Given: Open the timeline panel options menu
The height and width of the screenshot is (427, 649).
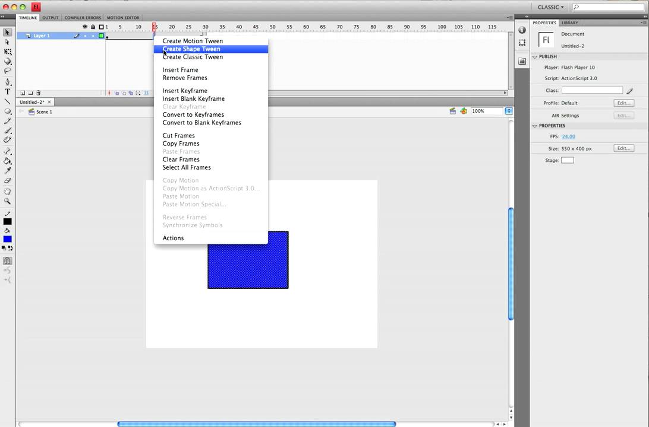Looking at the screenshot, I should pos(509,18).
